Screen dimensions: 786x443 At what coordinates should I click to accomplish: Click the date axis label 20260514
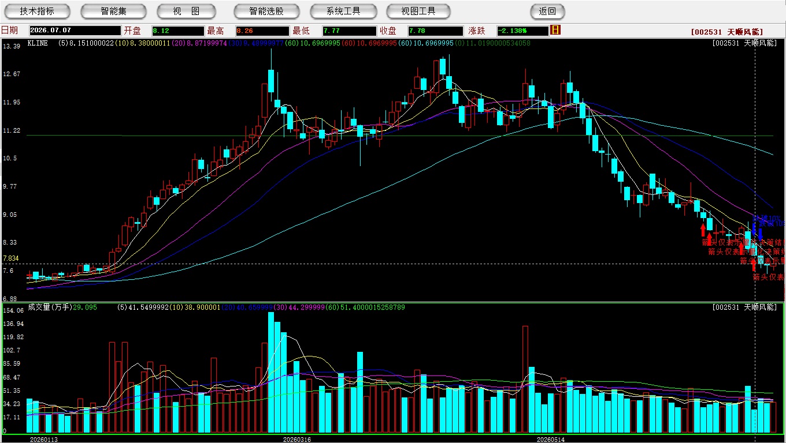coord(550,439)
